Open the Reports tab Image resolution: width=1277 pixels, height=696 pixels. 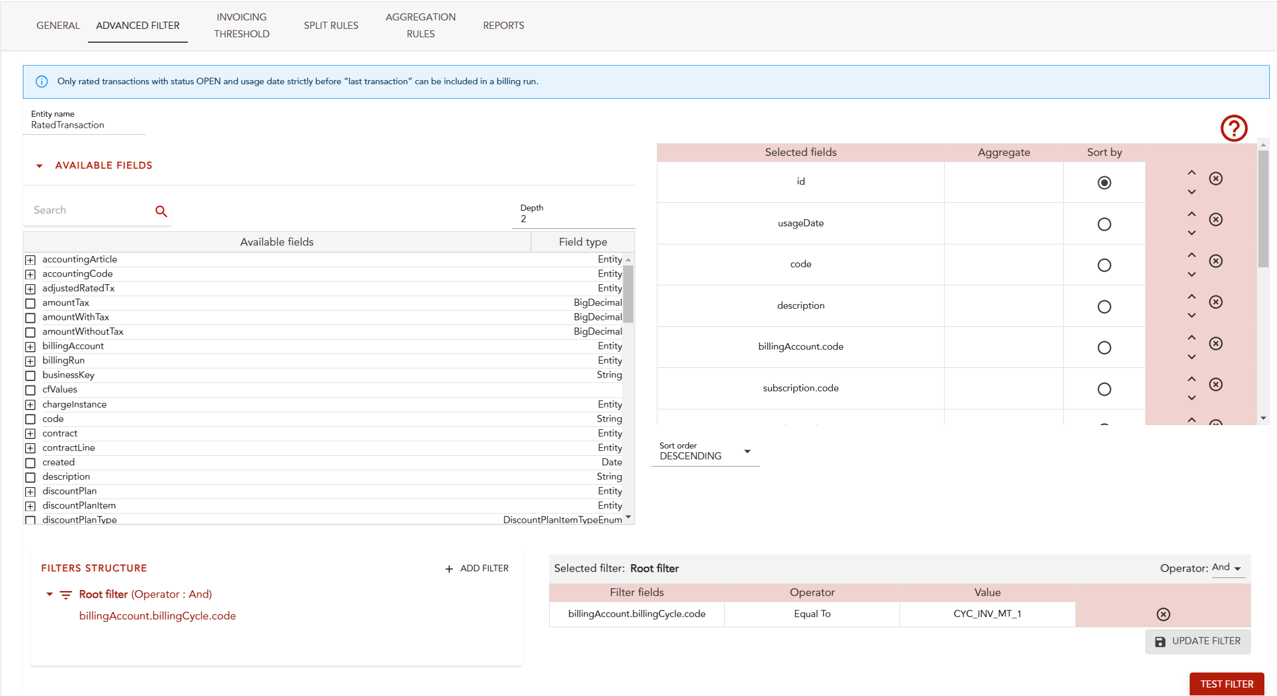503,25
